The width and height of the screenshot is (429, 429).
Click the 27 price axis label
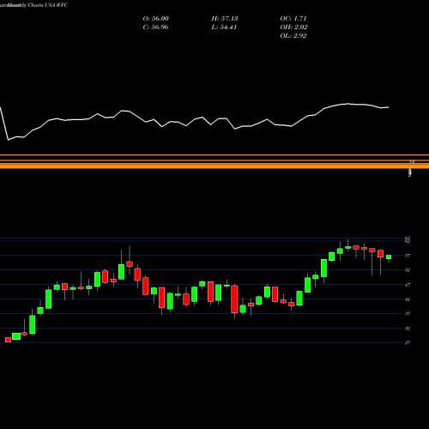[408, 342]
